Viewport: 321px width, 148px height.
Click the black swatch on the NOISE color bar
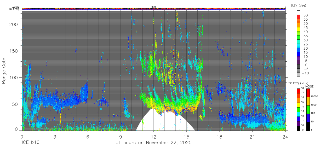pyautogui.click(x=308, y=126)
